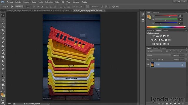Open the Relleno slider dropdown arrow
Viewport: 188px width, 105px height.
pyautogui.click(x=186, y=60)
